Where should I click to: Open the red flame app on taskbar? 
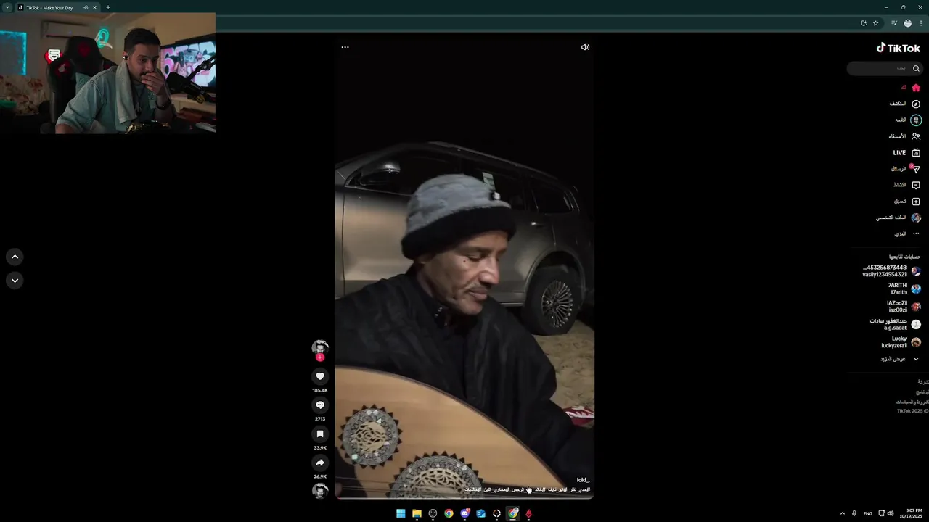528,513
